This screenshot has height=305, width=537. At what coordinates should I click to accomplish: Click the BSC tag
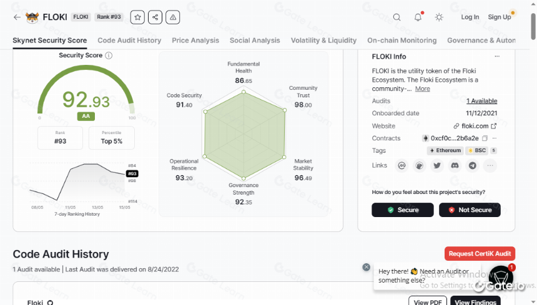[476, 150]
